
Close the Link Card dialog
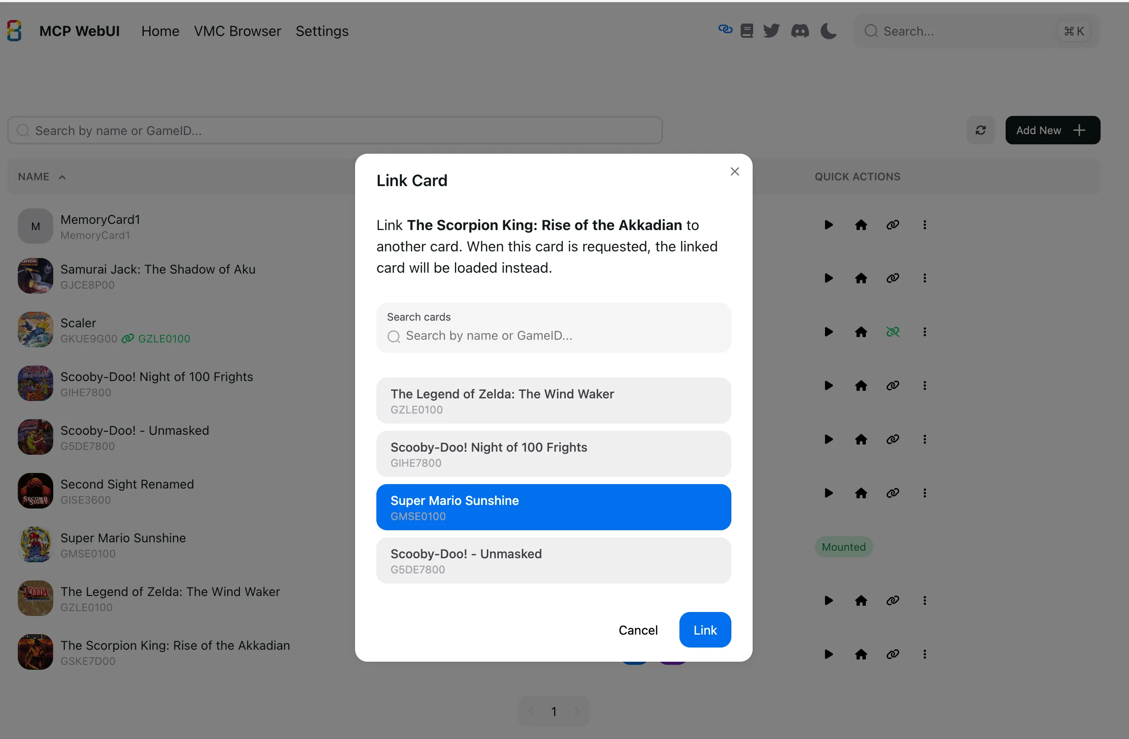pyautogui.click(x=734, y=171)
